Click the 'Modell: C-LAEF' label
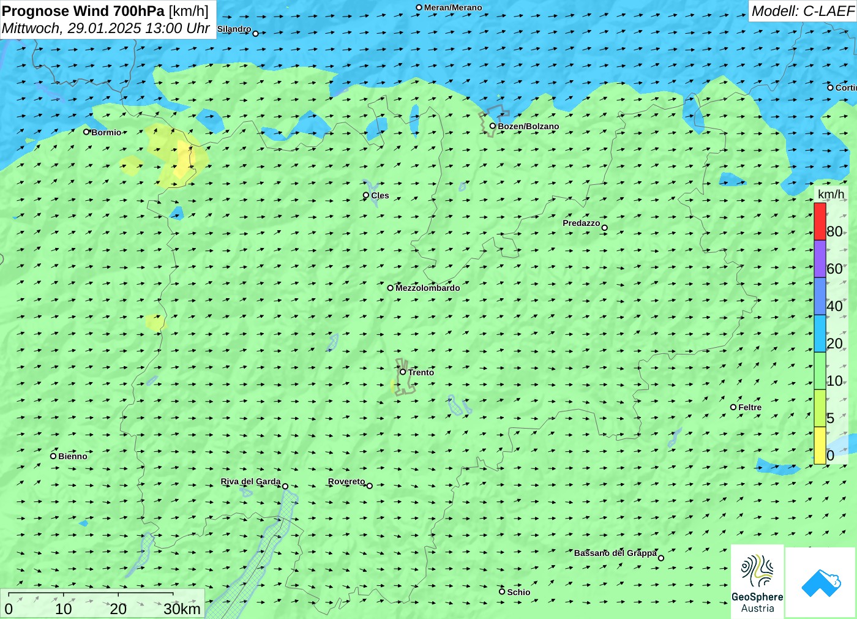Viewport: 857px width, 619px height. (803, 11)
